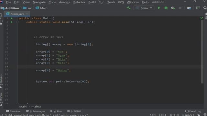The width and height of the screenshot is (207, 116).
Task: Open the Favorites tool window sidebar
Action: [x=1, y=81]
